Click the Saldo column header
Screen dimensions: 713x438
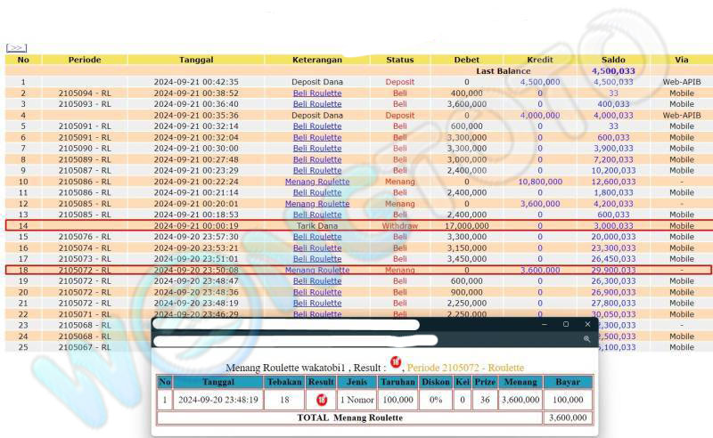[x=613, y=60]
